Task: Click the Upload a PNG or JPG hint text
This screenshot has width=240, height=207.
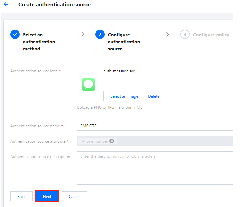Action: tap(110, 107)
